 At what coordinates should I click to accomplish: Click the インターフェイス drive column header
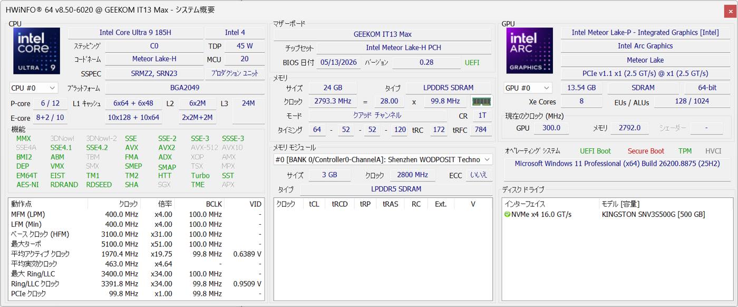(525, 204)
